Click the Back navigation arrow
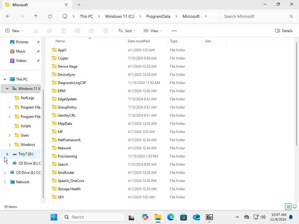 [8, 16]
